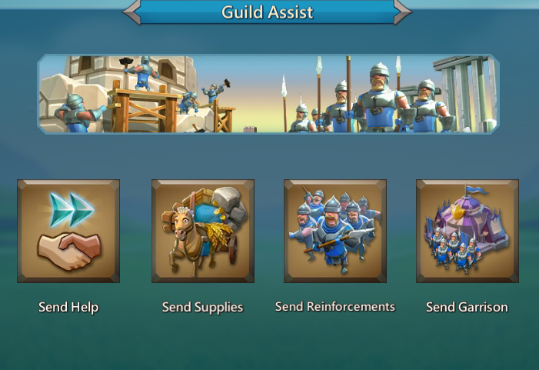The width and height of the screenshot is (539, 370).
Task: Open the Send Help handshake icon
Action: [x=68, y=231]
